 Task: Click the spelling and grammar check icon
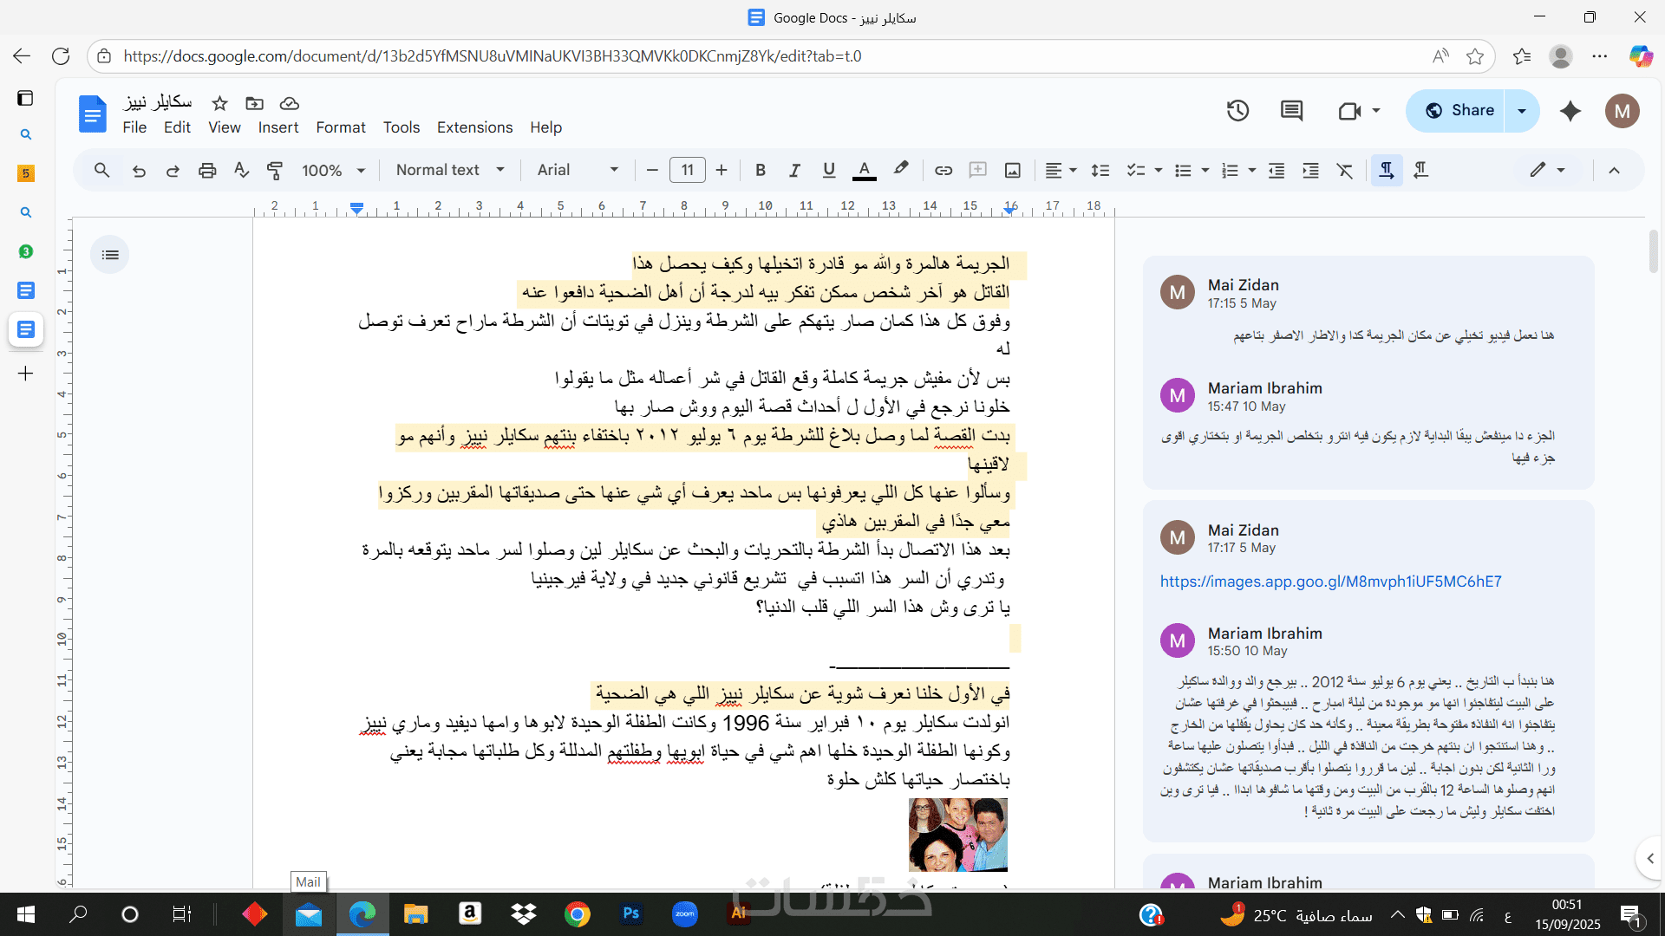coord(241,171)
